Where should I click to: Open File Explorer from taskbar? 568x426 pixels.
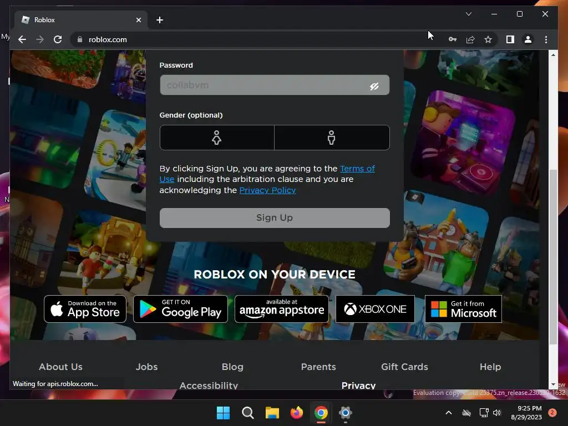(x=272, y=413)
